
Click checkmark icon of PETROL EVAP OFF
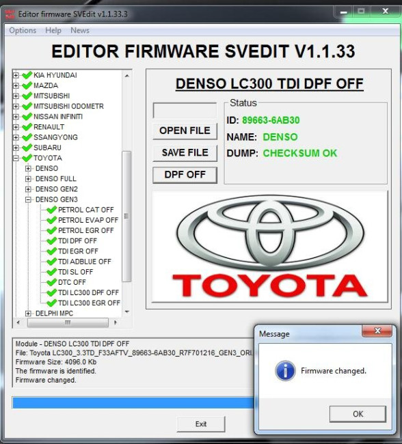click(51, 220)
